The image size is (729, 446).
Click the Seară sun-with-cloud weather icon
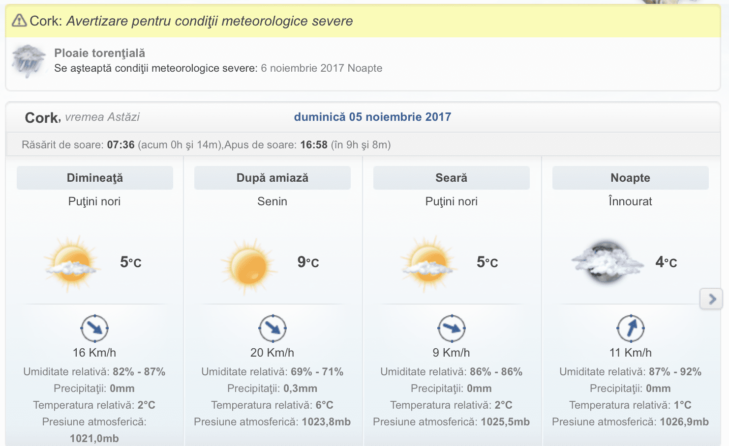[428, 264]
